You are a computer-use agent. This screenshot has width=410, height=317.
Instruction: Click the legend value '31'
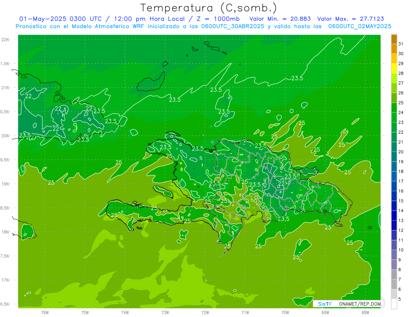[401, 44]
